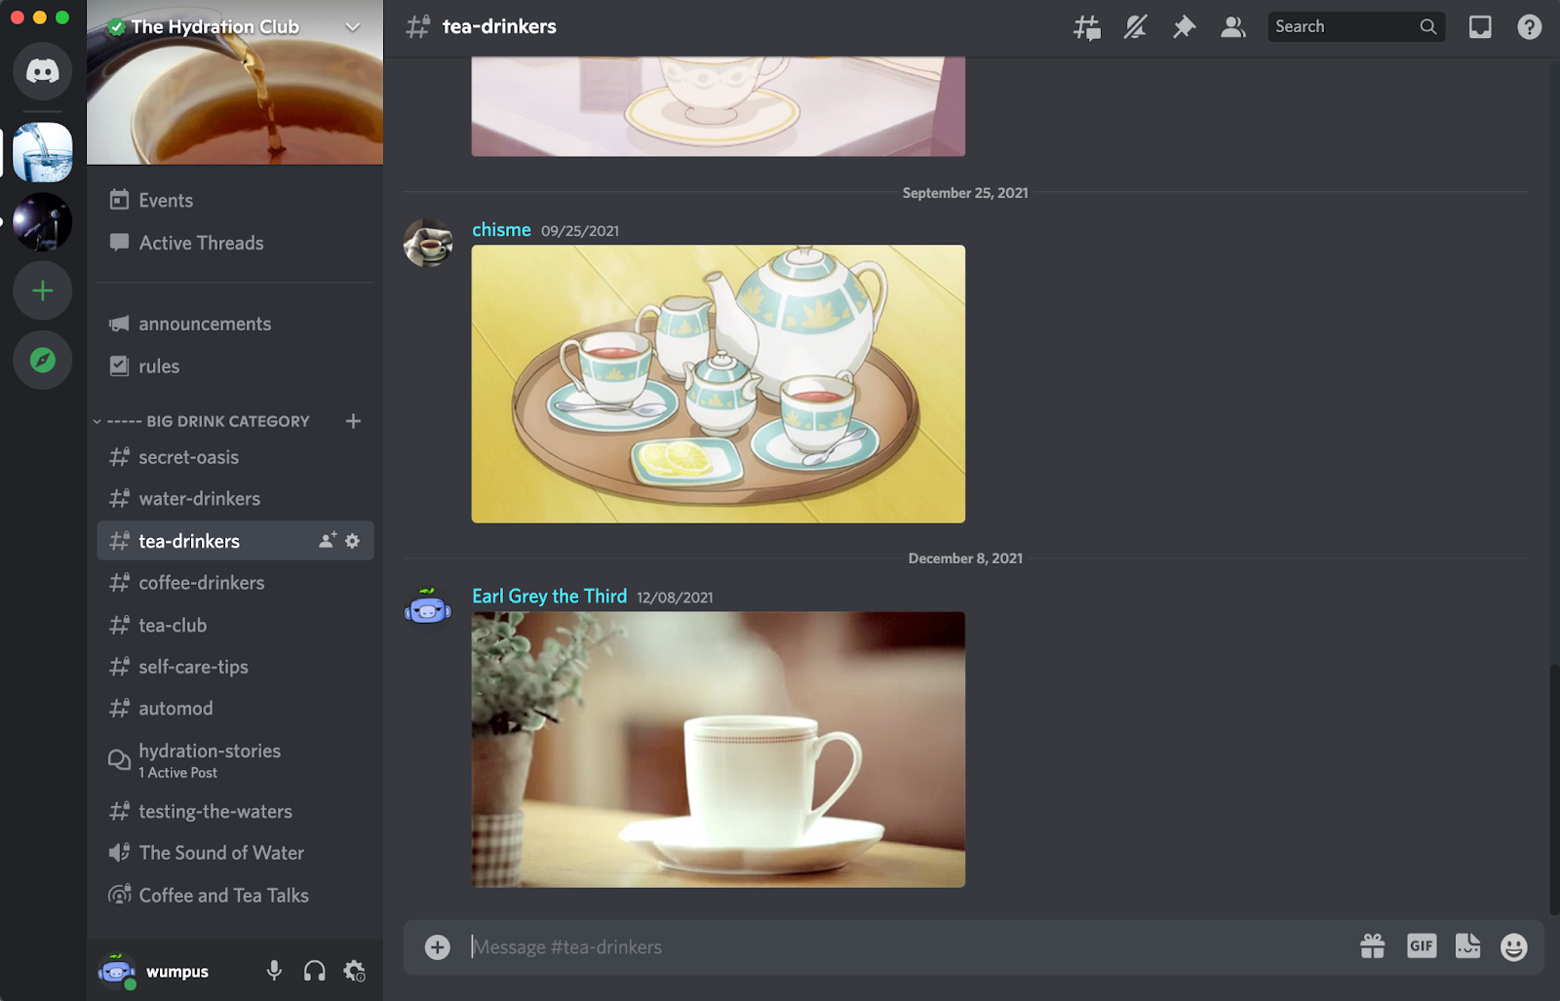Viewport: 1560px width, 1001px height.
Task: Click Earl Grey the Third username
Action: [x=549, y=597]
